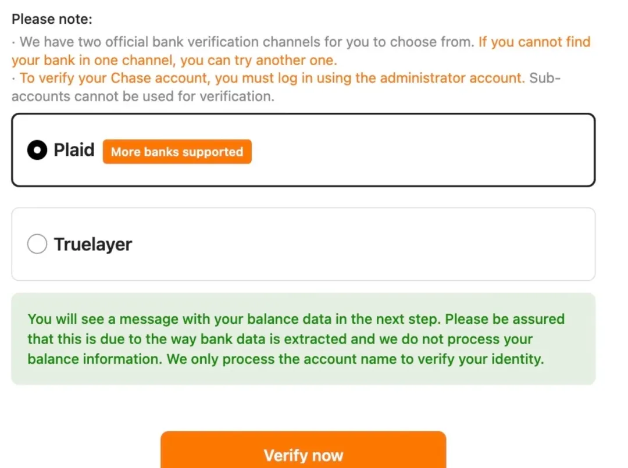Select the Plaid radio button
The width and height of the screenshot is (628, 468).
click(x=37, y=151)
